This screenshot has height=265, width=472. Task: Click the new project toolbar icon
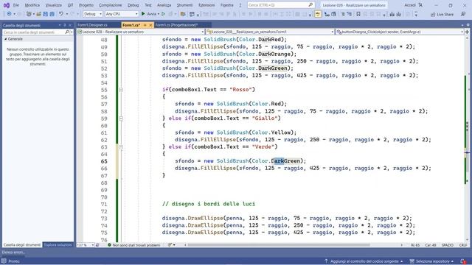point(29,14)
